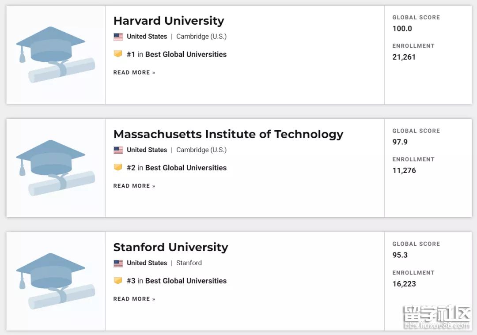Open Stanford's #3 in Best Global Universities
The height and width of the screenshot is (335, 477).
click(177, 281)
